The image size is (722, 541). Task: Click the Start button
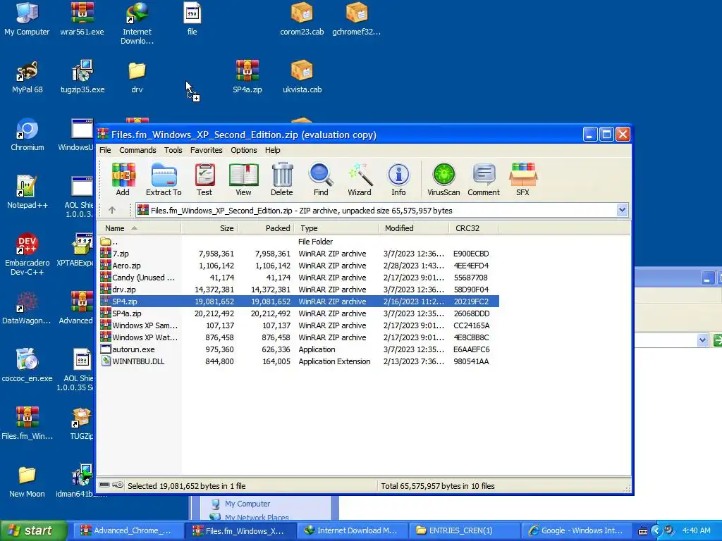coord(33,530)
